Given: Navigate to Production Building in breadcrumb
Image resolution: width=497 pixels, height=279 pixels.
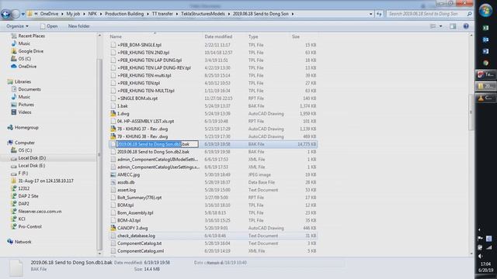Looking at the screenshot, I should pos(124,14).
